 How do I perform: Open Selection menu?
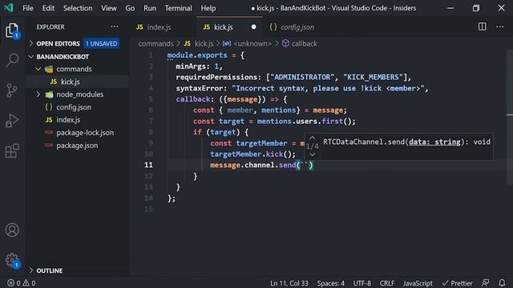[78, 8]
